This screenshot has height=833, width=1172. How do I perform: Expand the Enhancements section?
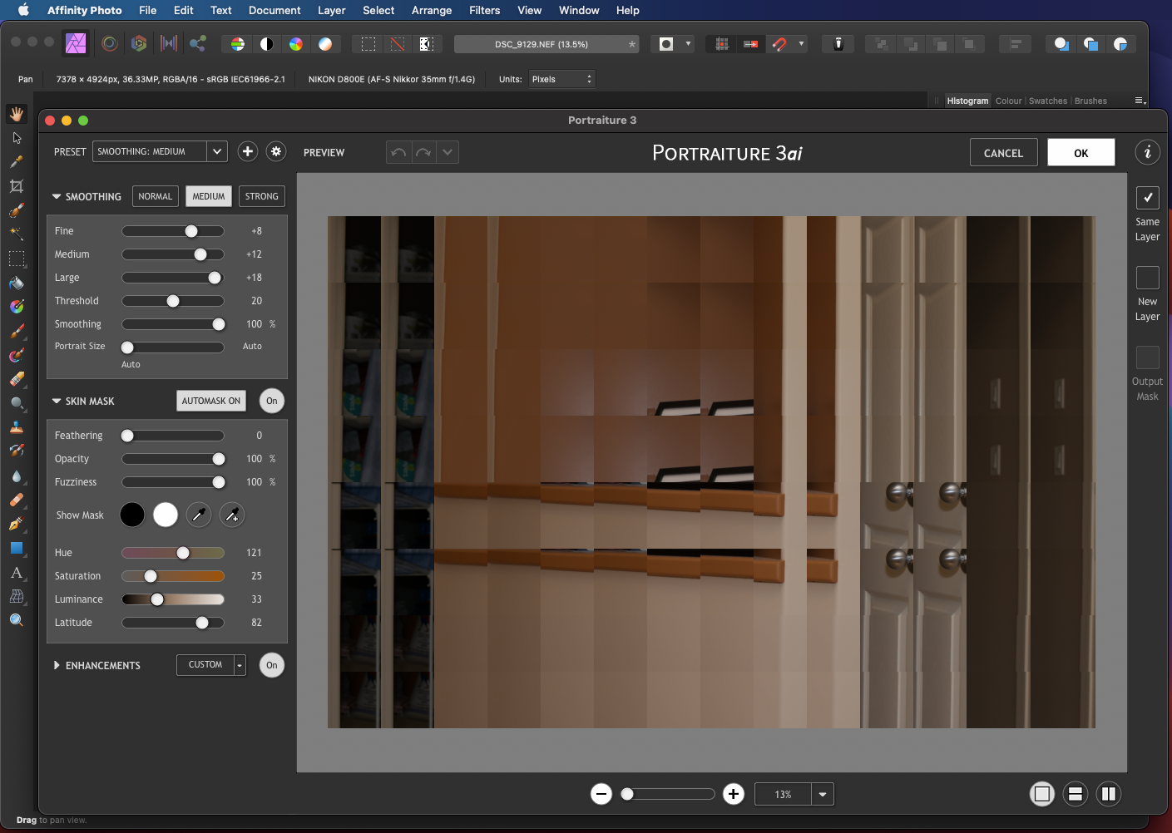[x=57, y=665]
